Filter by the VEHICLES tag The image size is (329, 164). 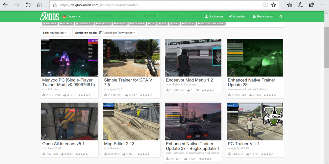(x=103, y=23)
